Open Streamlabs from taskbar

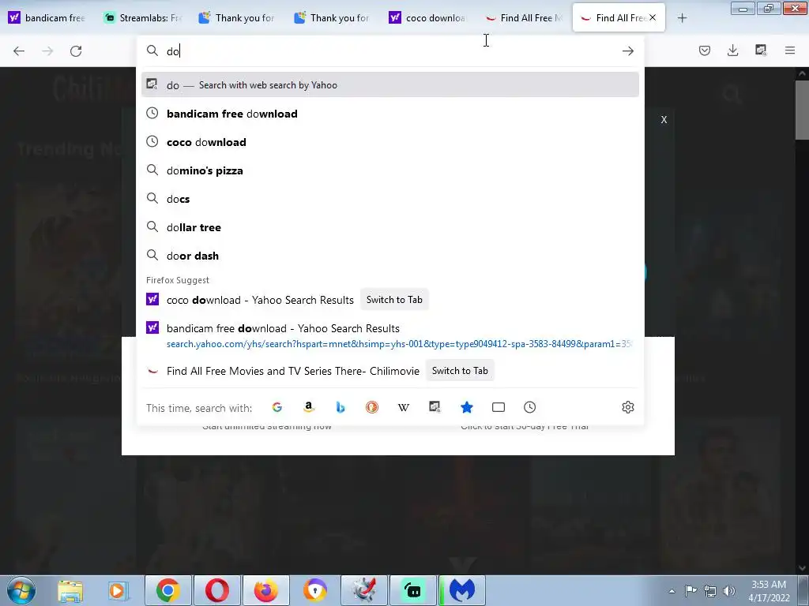(x=412, y=590)
